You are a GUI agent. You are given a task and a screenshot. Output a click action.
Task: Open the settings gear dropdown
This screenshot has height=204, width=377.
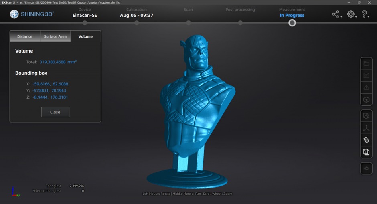(x=351, y=14)
